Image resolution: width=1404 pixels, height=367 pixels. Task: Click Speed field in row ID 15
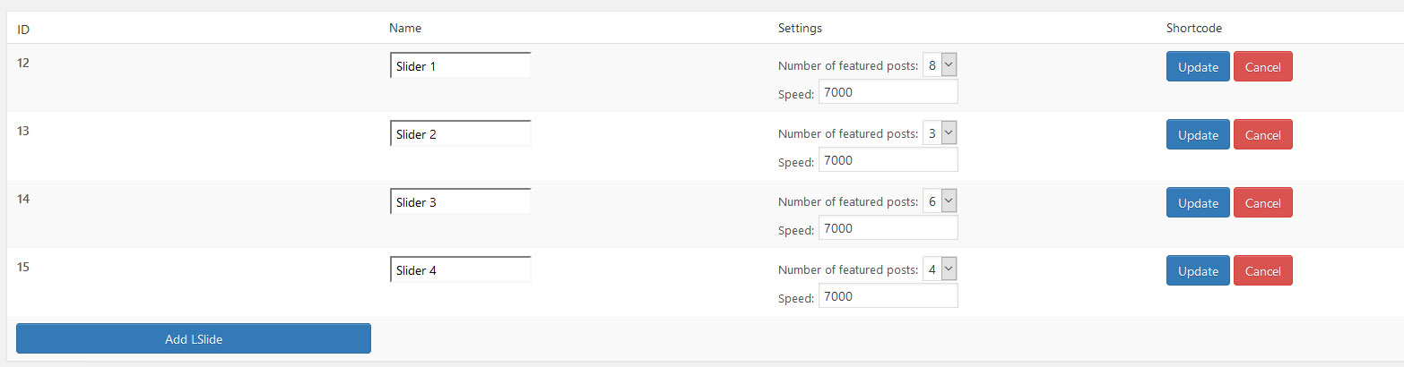click(888, 296)
